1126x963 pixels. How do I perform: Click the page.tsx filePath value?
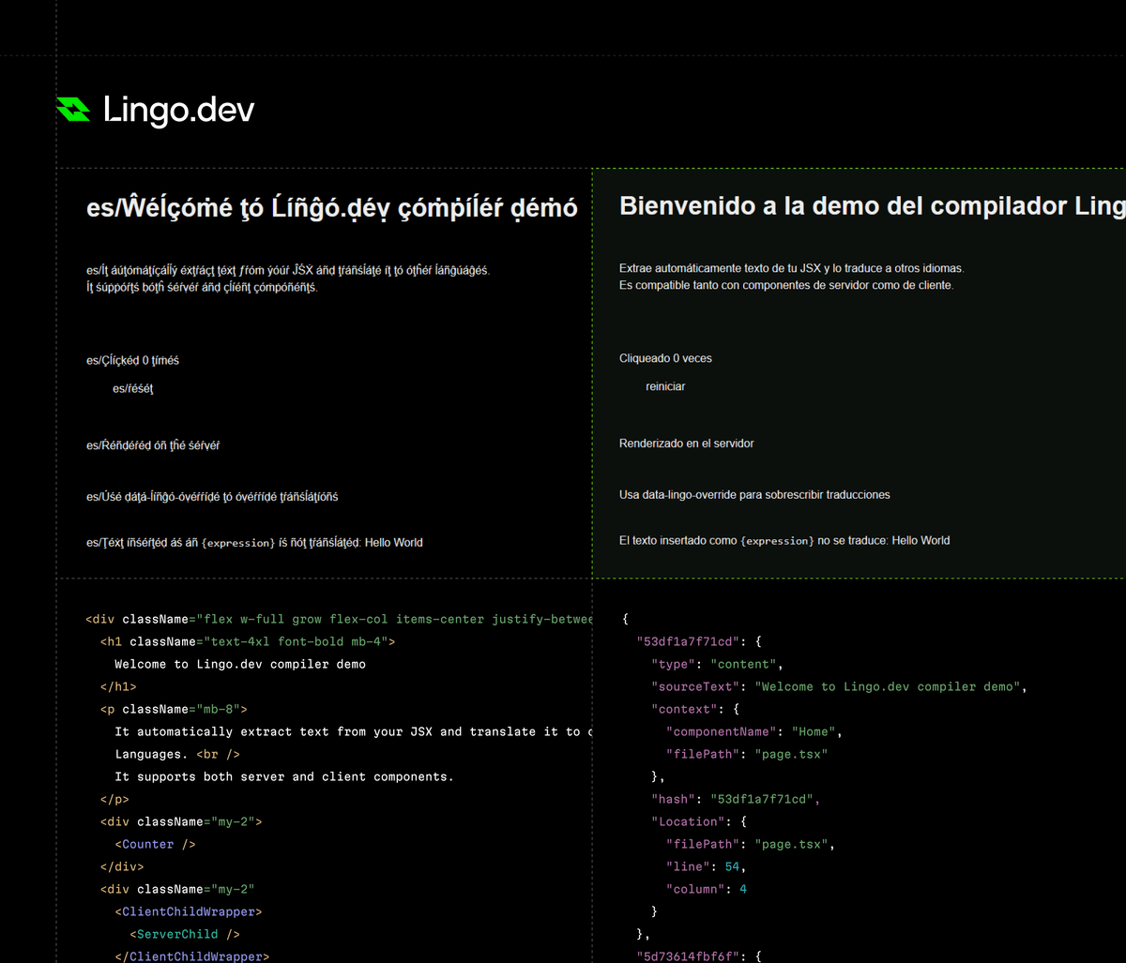[791, 754]
